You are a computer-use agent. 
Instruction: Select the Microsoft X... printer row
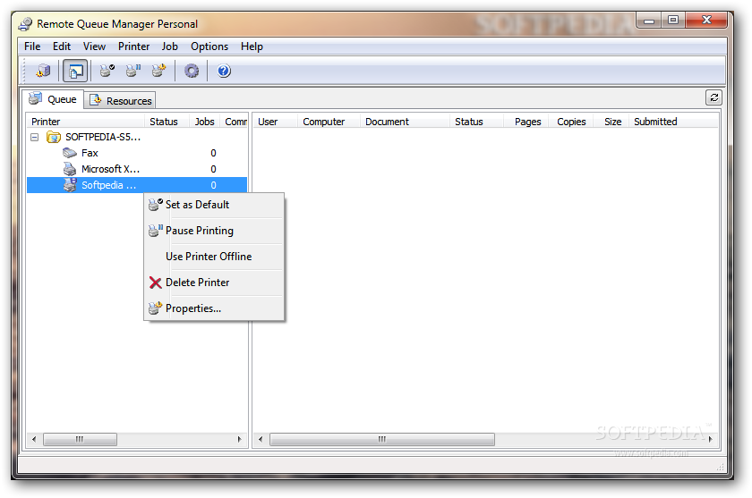pyautogui.click(x=137, y=169)
